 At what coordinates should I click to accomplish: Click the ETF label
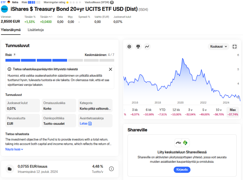click(x=3, y=2)
